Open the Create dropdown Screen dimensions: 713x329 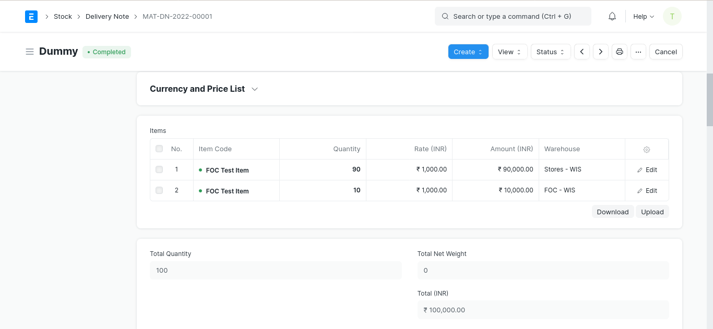pos(468,52)
